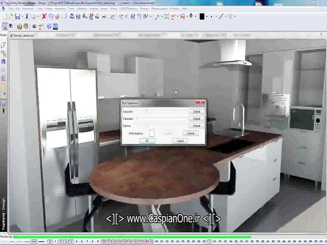Open dropdown next to magnifier zoom icon

pyautogui.click(x=162, y=17)
